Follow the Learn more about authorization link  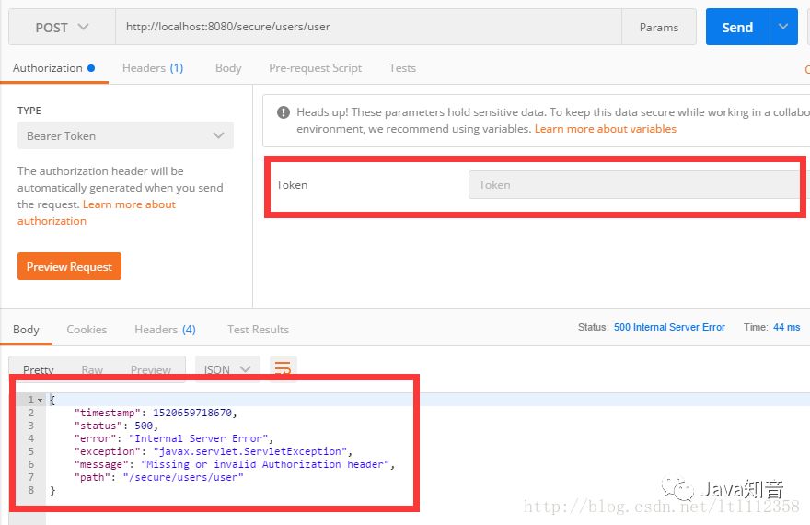coord(97,213)
